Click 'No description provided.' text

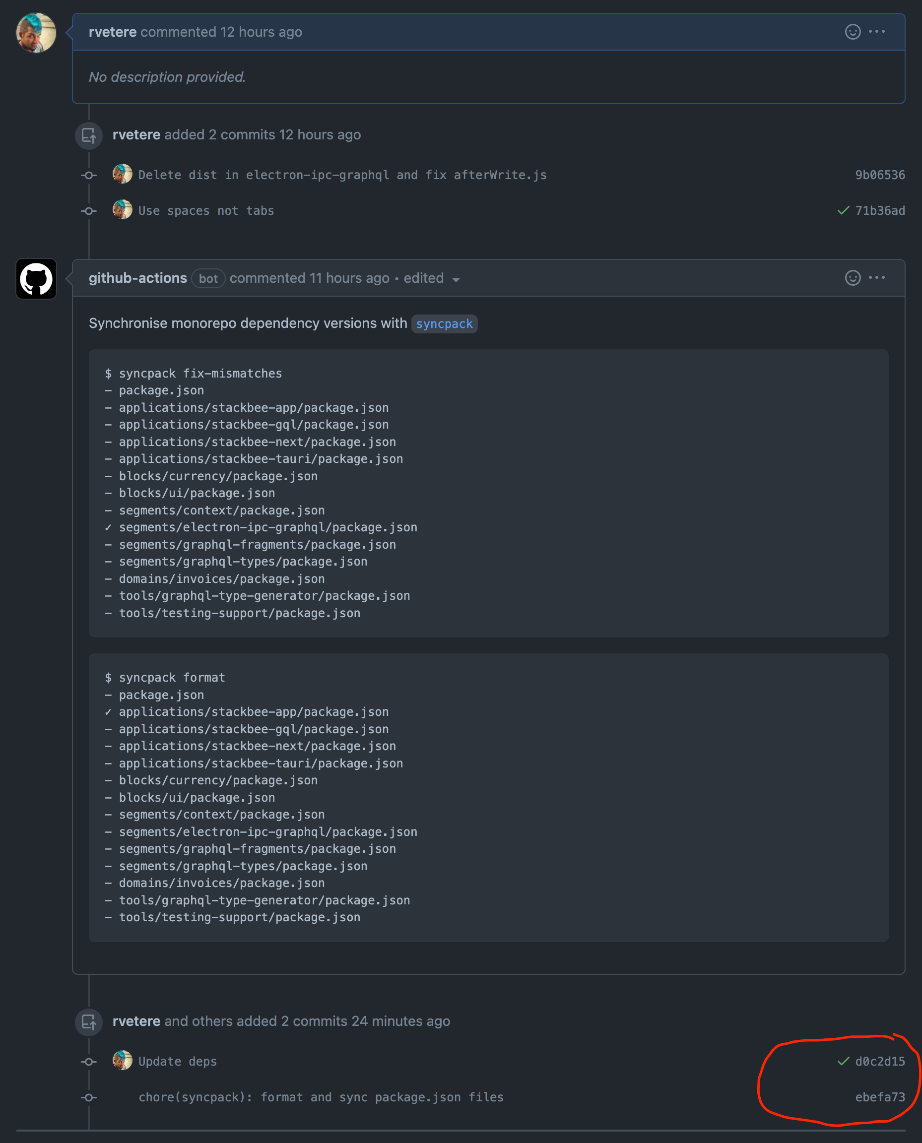167,77
